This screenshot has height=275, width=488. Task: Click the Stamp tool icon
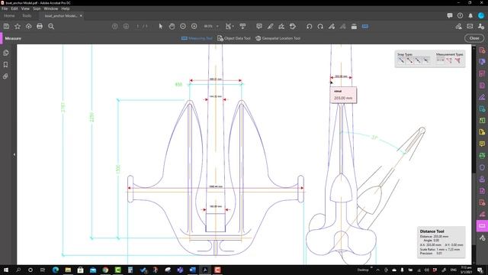[x=293, y=27]
